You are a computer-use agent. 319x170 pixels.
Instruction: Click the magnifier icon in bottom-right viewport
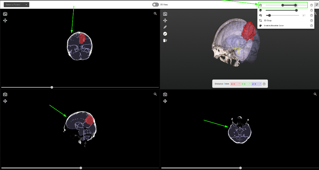[315, 94]
